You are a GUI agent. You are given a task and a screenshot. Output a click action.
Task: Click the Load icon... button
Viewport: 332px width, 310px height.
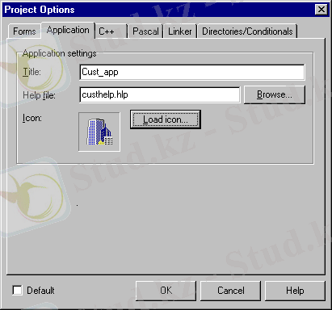click(166, 119)
